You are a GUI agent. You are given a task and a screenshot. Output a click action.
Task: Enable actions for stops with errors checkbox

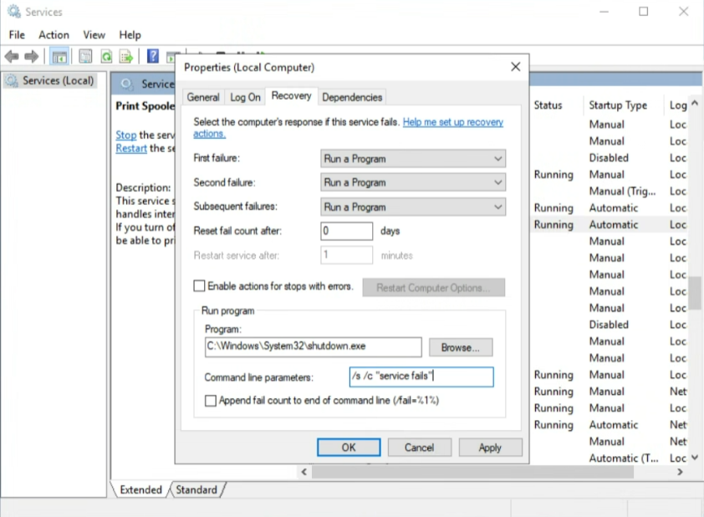(x=199, y=286)
